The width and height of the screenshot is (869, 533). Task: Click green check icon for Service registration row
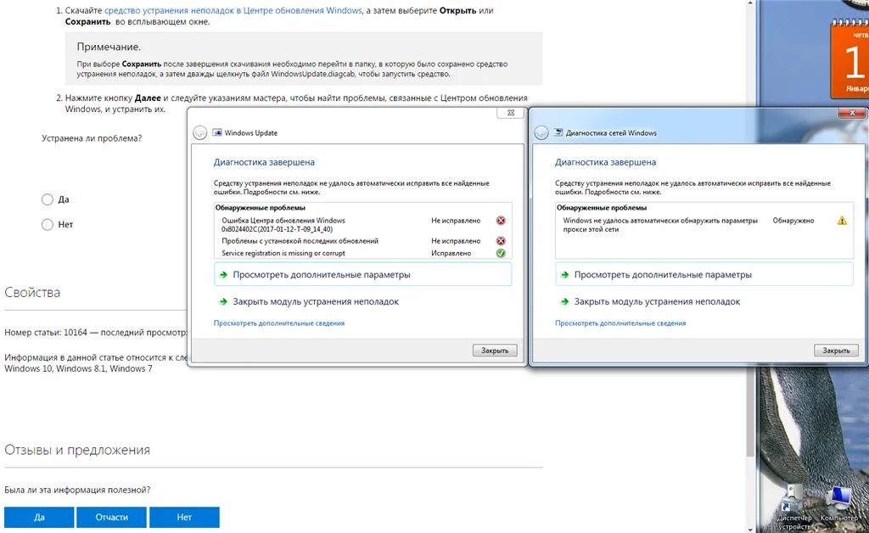pyautogui.click(x=501, y=253)
